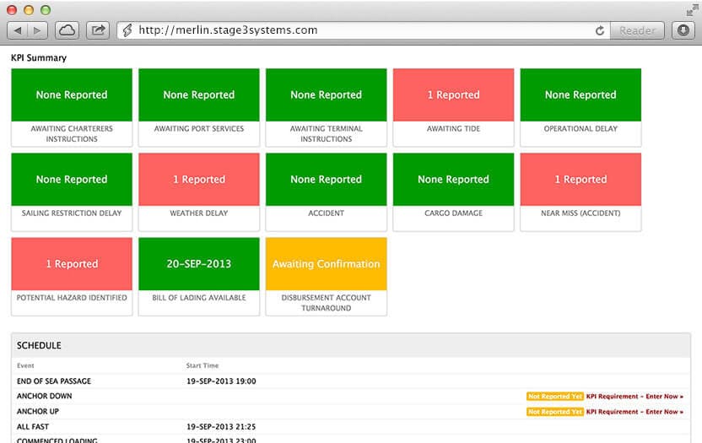Open the Potential Hazard Identified tile
Screen dimensions: 702x443
72,277
